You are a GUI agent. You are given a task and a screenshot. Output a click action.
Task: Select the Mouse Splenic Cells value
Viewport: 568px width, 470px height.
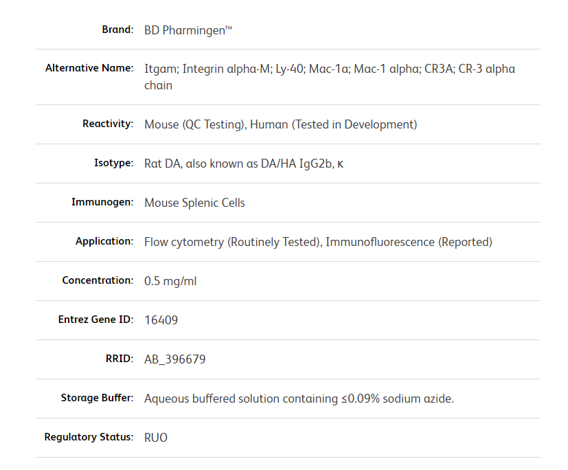tap(194, 203)
